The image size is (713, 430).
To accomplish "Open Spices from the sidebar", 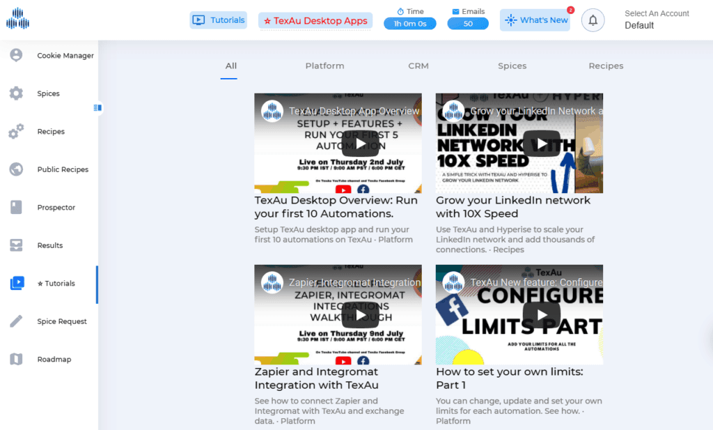I will [x=49, y=93].
